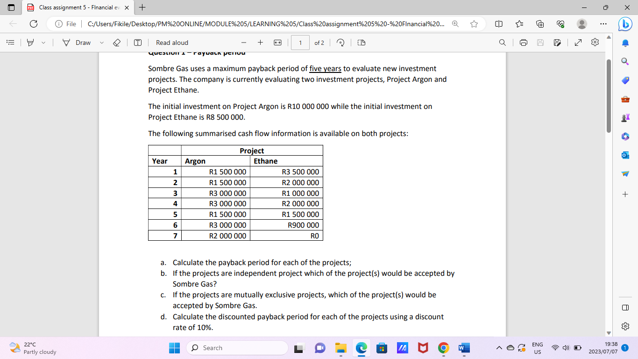Click the page number field
This screenshot has width=638, height=359.
tap(300, 43)
